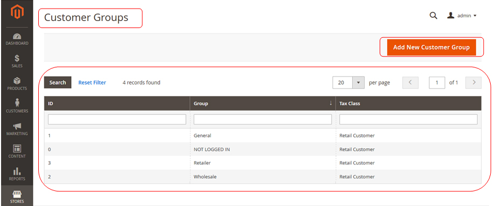Click Retail Customer in the General row
The image size is (495, 206).
357,135
